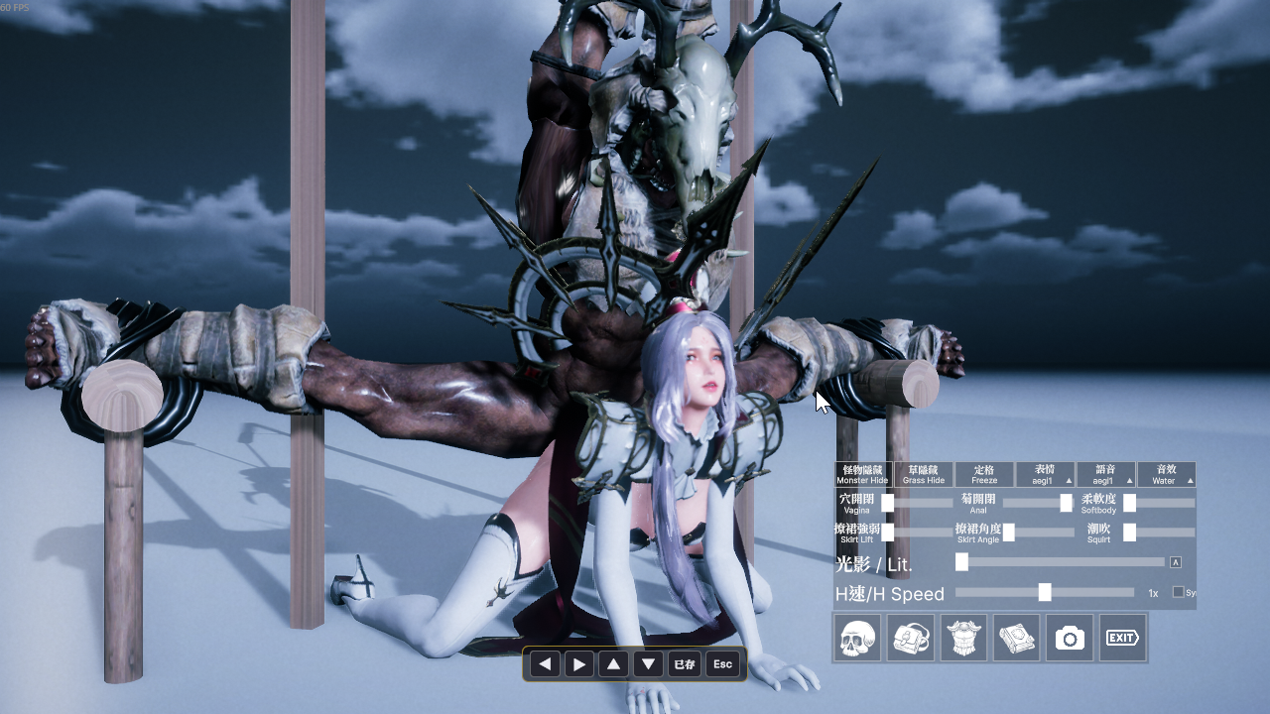The width and height of the screenshot is (1270, 714).
Task: Click the left arrow navigation button
Action: (545, 664)
